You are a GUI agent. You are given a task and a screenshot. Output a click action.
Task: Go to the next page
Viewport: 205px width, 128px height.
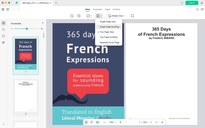click(151, 122)
